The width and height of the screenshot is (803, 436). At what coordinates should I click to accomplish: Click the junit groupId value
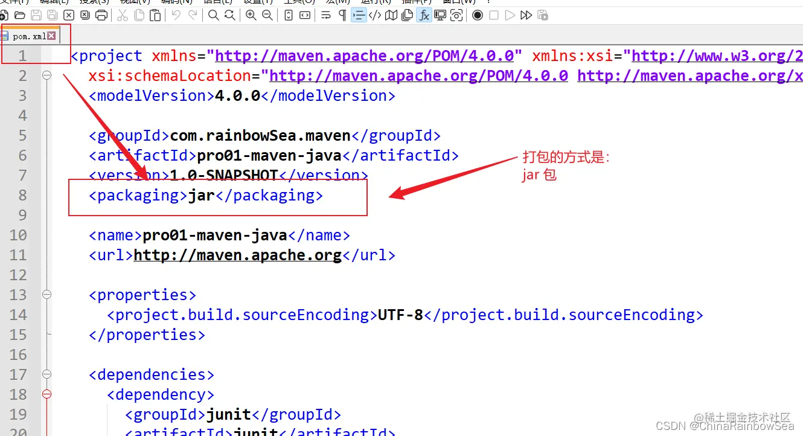228,415
